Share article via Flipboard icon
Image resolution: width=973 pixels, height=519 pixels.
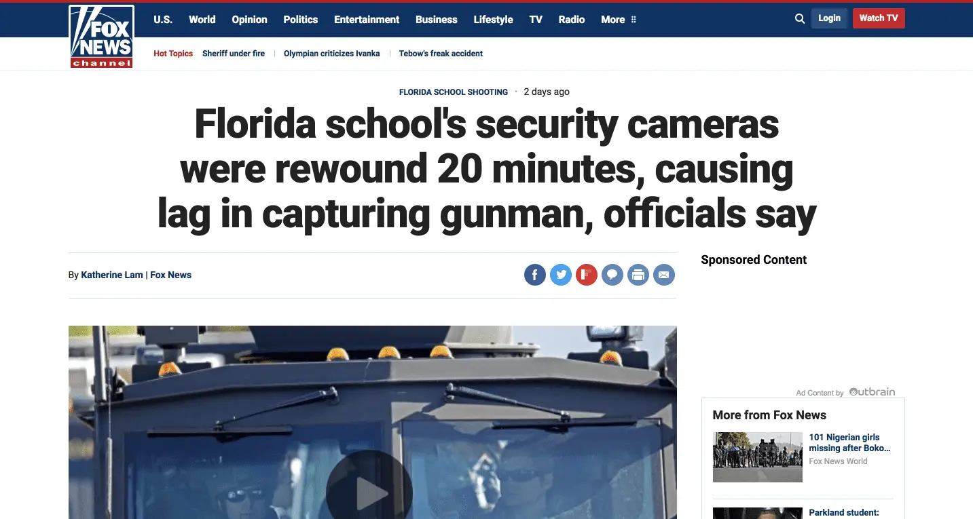pos(587,275)
